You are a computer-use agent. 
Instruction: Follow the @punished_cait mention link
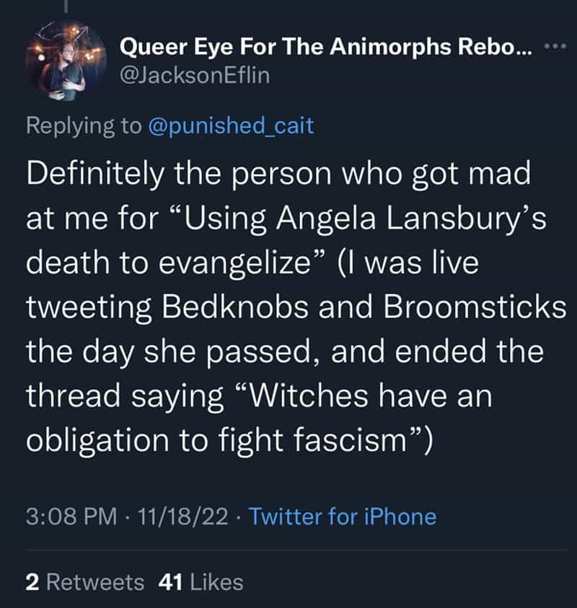tap(231, 125)
